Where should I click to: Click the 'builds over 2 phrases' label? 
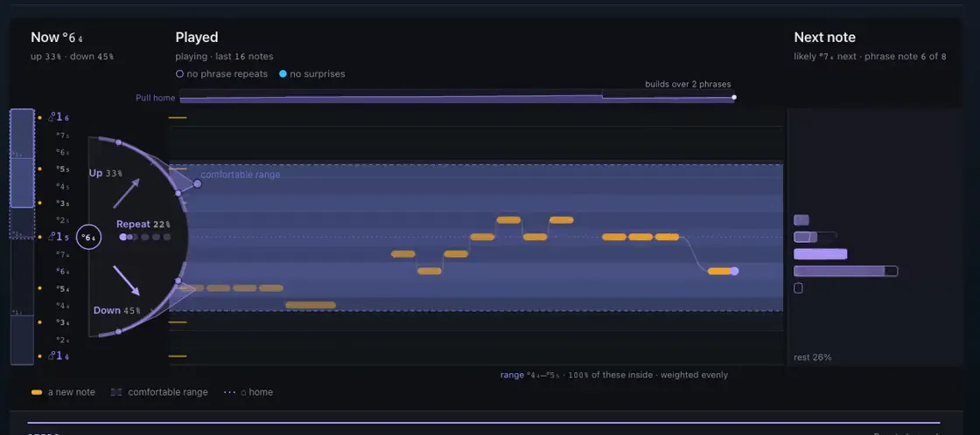pyautogui.click(x=688, y=84)
